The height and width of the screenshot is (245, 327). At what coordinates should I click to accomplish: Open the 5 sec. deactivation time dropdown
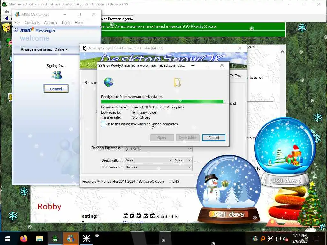point(183,160)
